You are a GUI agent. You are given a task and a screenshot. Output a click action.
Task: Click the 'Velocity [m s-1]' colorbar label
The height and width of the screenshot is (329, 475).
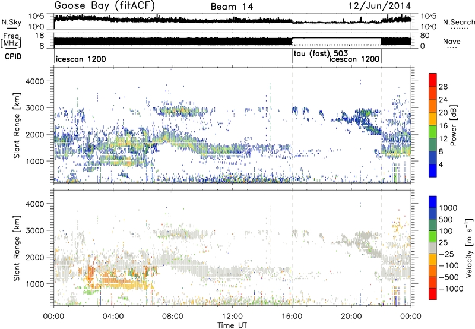pos(468,248)
